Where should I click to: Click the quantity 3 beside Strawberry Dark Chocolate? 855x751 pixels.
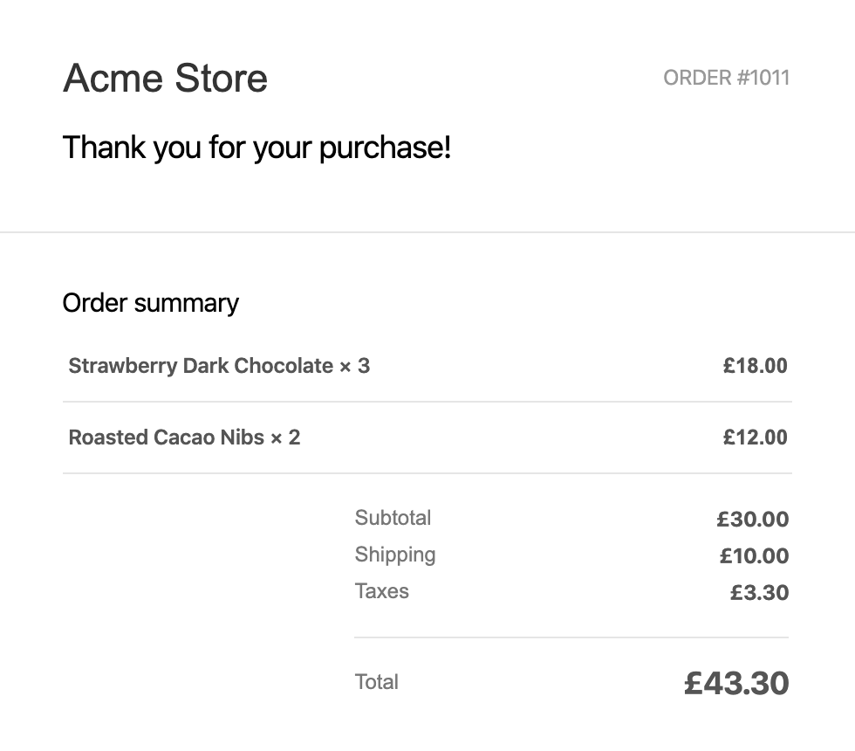(364, 366)
